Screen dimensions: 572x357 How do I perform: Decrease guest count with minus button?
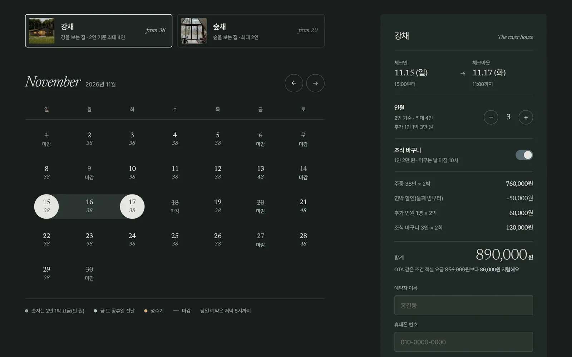point(491,117)
